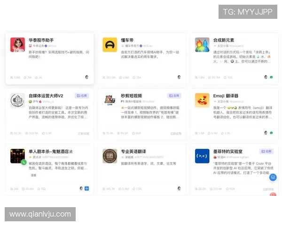Viewport: 282px width, 226px height.
Task: Click the platform avatar icon on 懂车帝 card
Action: (179, 77)
